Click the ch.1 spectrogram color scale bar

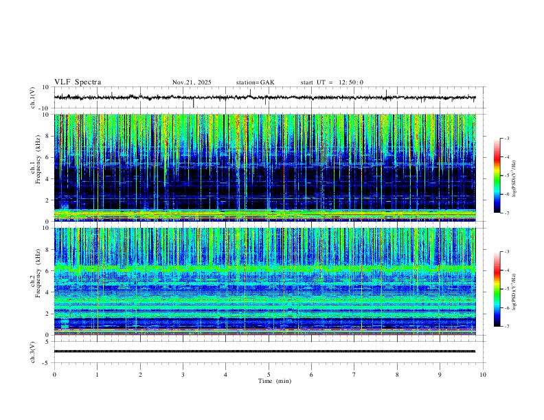pos(497,176)
